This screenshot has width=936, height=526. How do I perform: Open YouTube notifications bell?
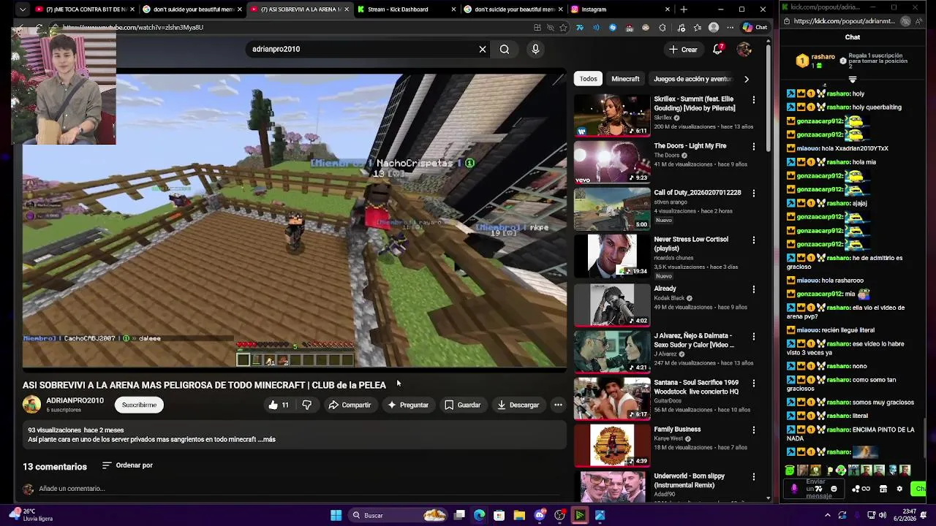(x=718, y=49)
